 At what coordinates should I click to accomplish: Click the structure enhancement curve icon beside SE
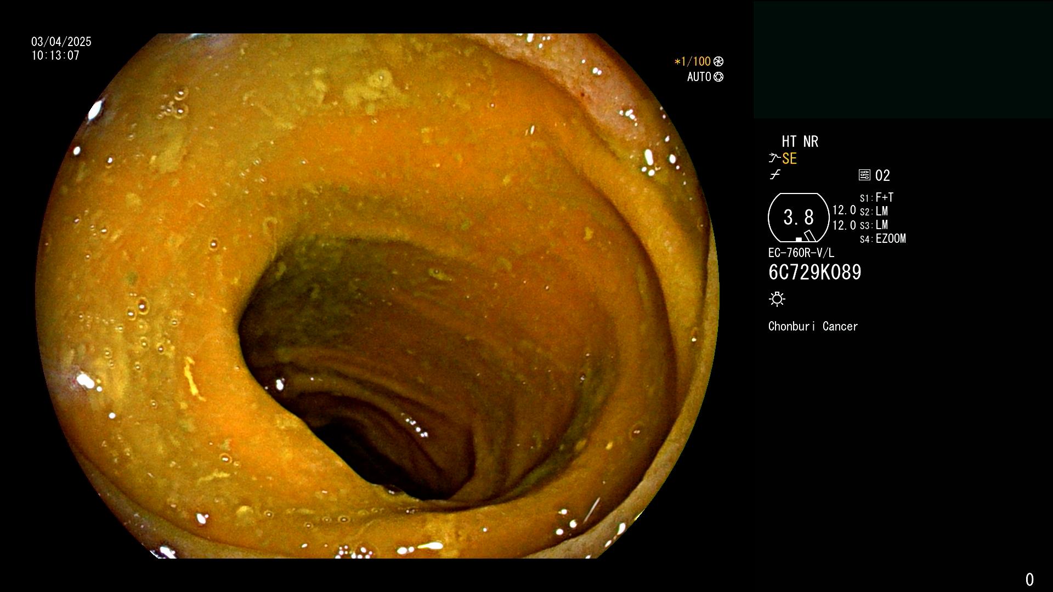774,158
